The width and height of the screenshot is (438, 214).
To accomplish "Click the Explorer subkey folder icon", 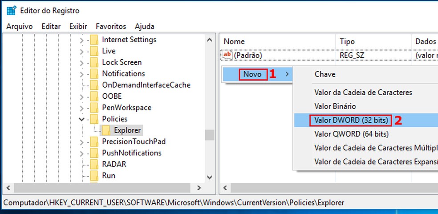I will click(106, 130).
